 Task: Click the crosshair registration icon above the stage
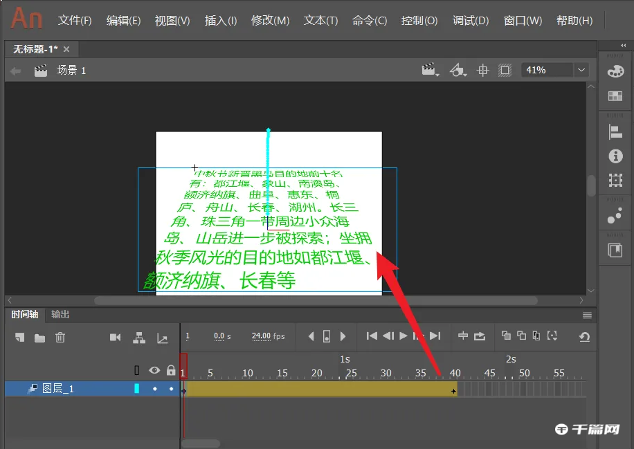coord(482,70)
